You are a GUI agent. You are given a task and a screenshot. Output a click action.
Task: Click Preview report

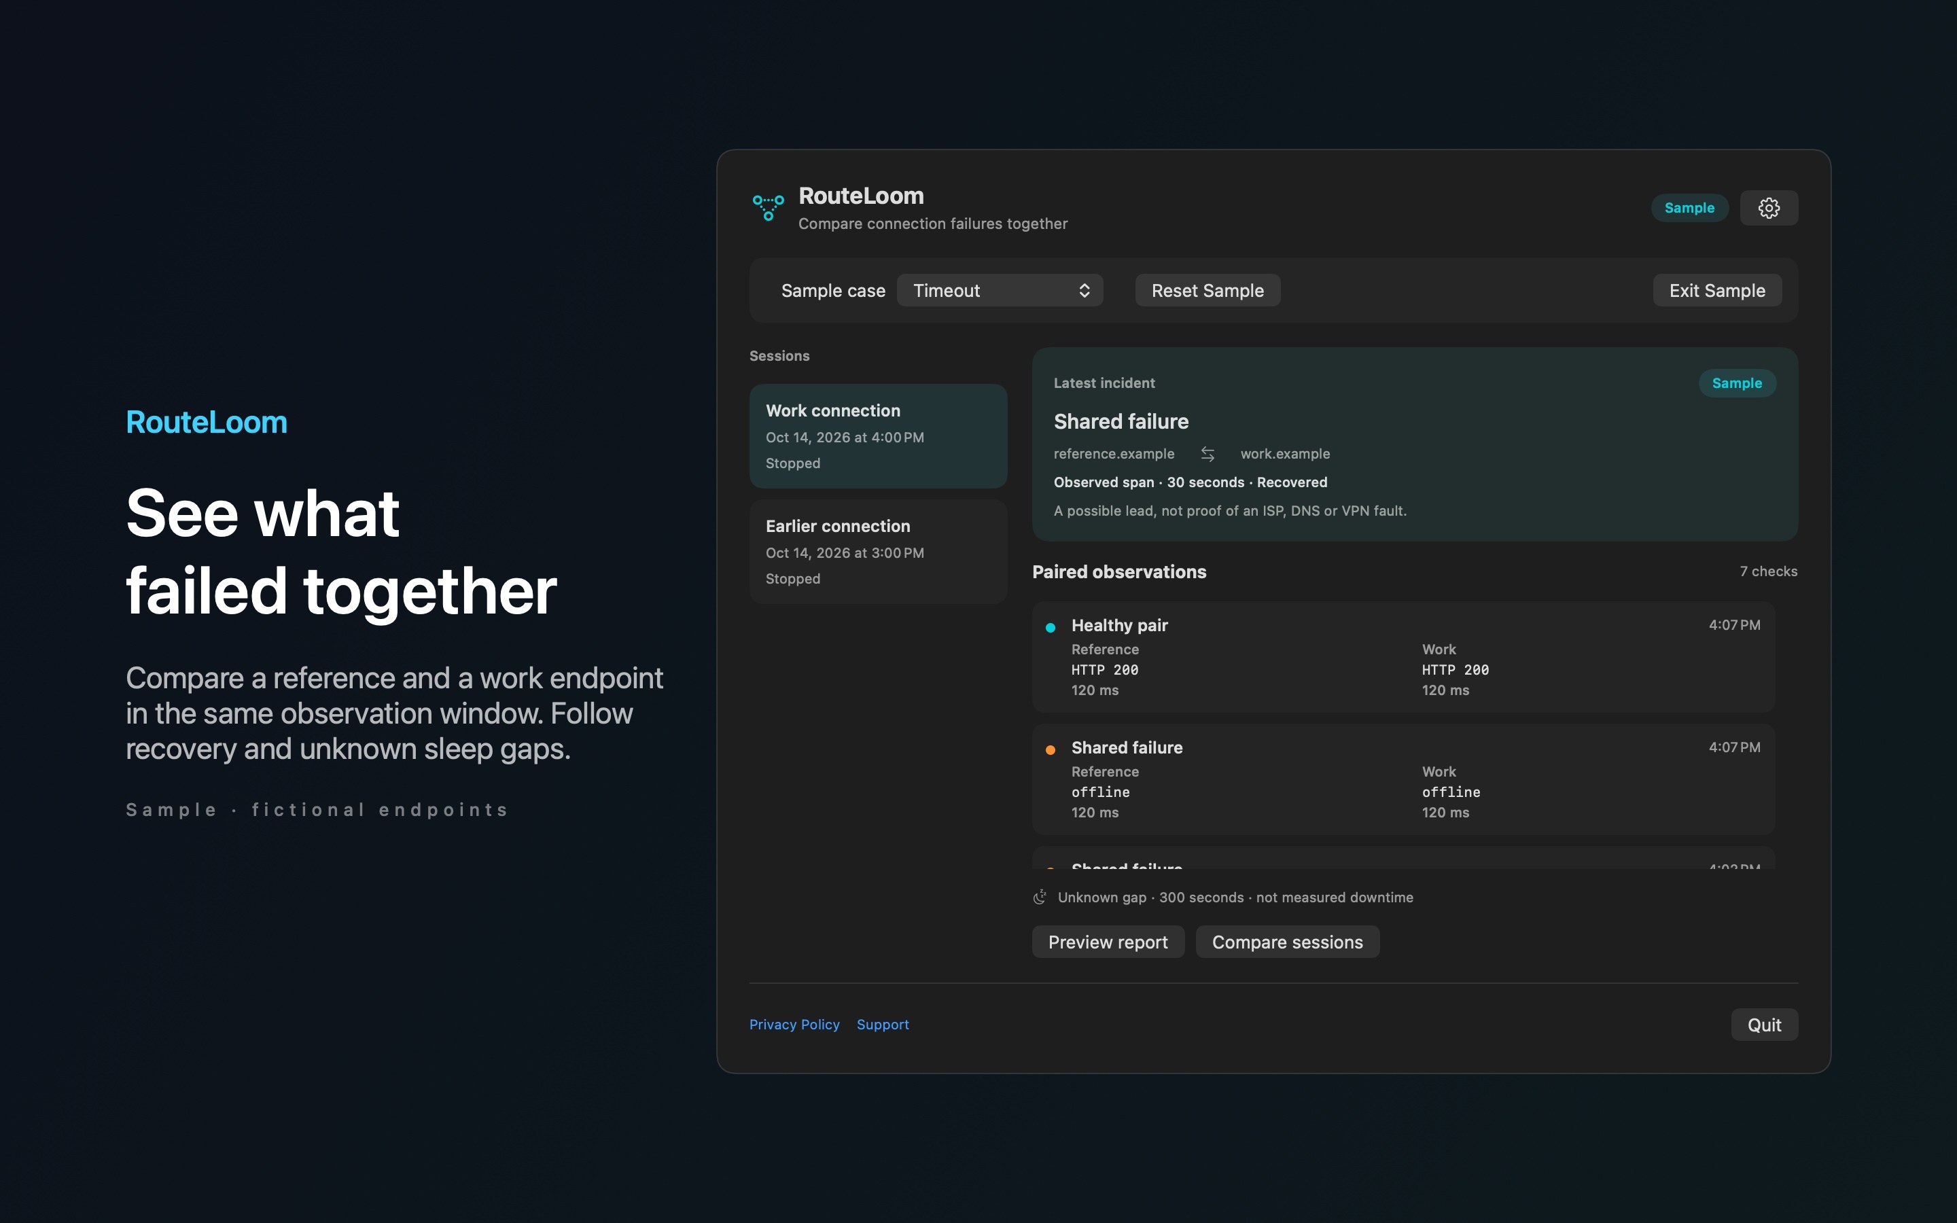click(x=1108, y=942)
